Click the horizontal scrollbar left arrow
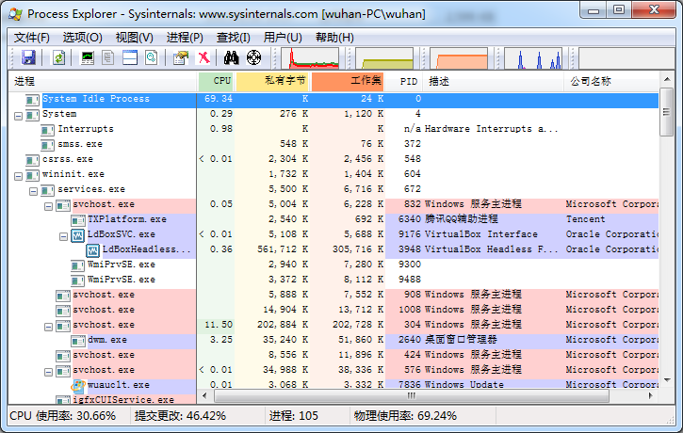683x433 pixels. coord(204,395)
